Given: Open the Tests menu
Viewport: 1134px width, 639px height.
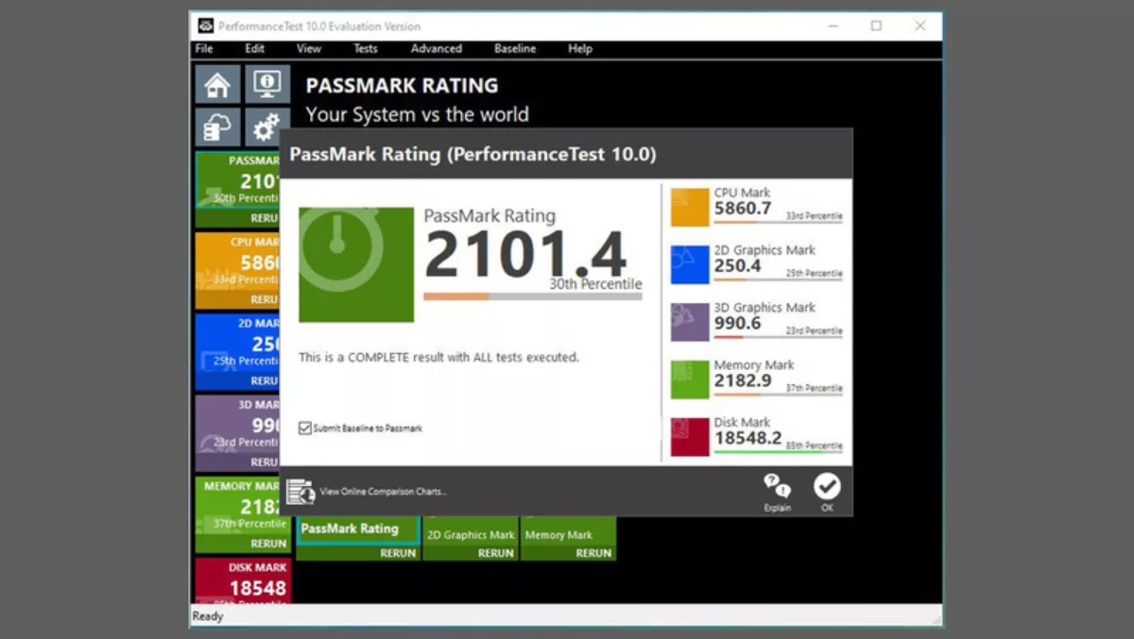Looking at the screenshot, I should point(366,49).
